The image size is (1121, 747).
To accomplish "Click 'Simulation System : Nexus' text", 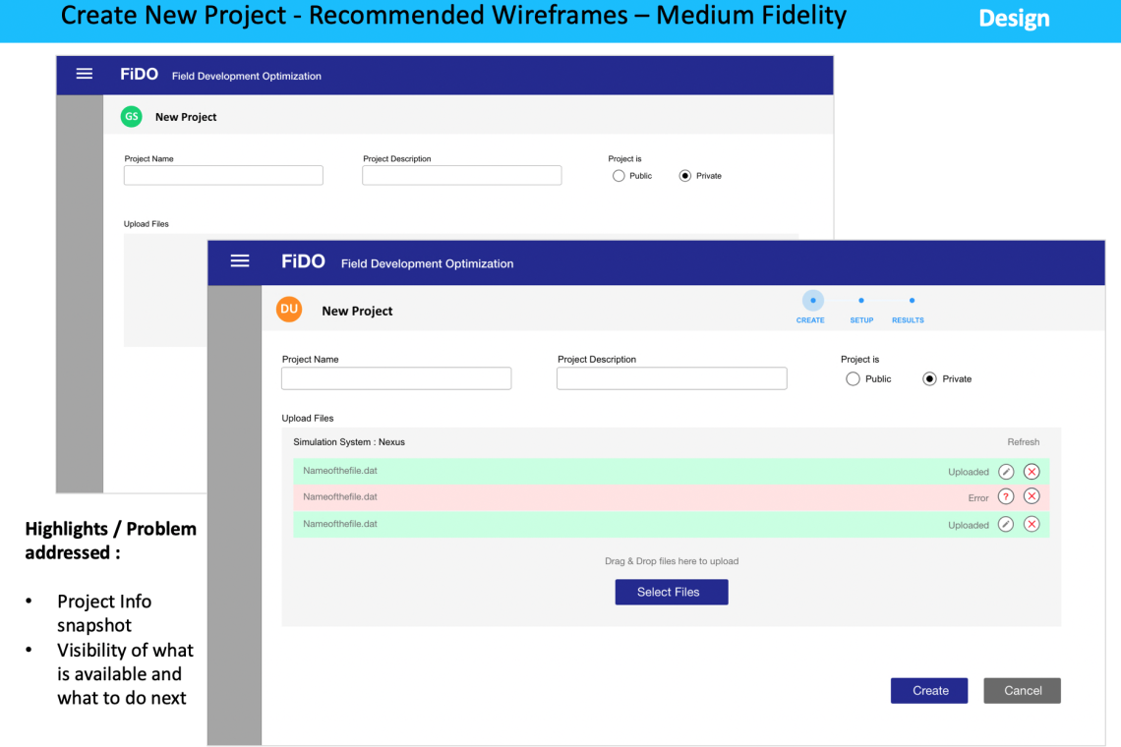I will click(x=349, y=442).
